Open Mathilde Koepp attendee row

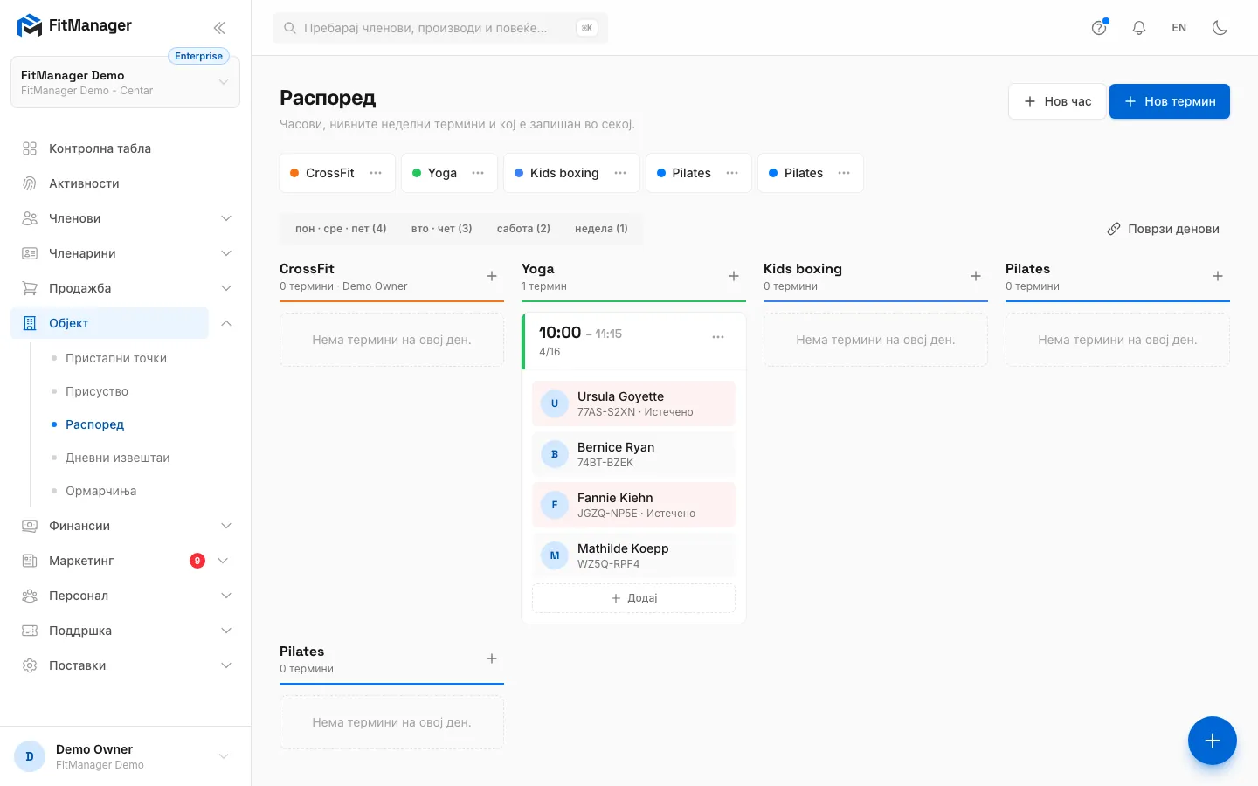tap(633, 555)
